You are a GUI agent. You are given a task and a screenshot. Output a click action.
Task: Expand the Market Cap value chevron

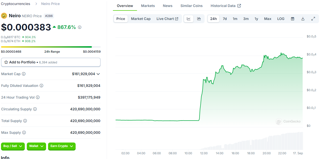(98, 74)
